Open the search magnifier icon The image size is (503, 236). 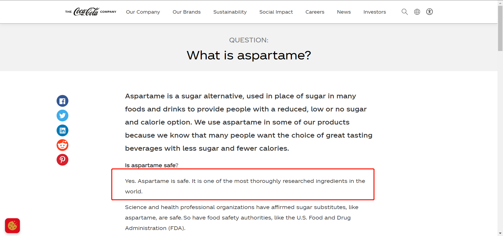point(404,12)
